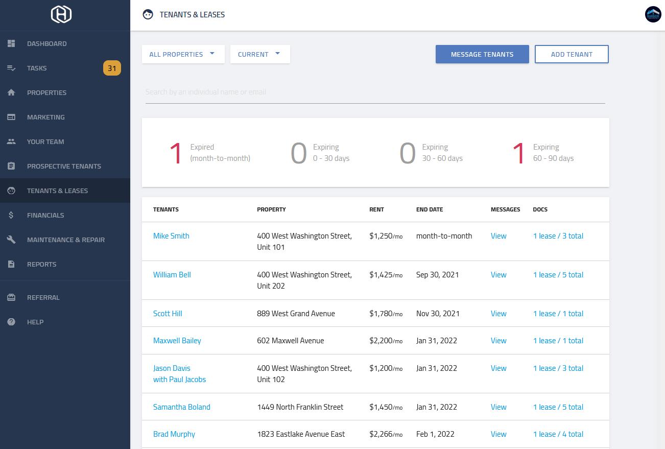The width and height of the screenshot is (665, 449).
Task: View messages for Mike Smith
Action: click(x=498, y=236)
